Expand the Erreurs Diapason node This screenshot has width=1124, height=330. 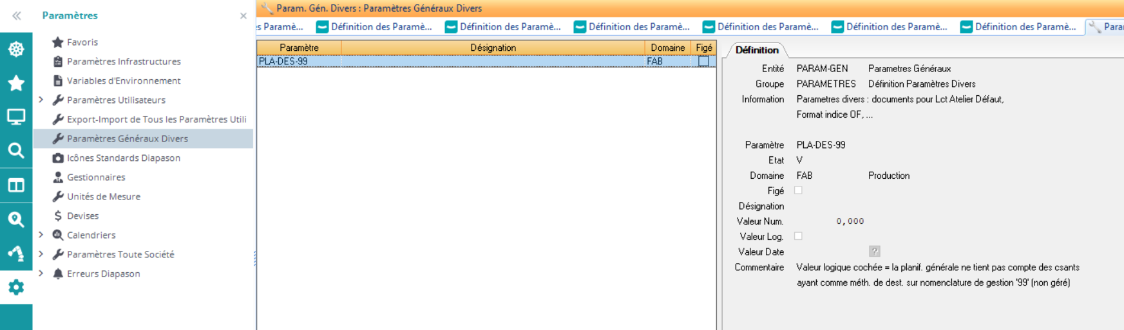pos(41,273)
